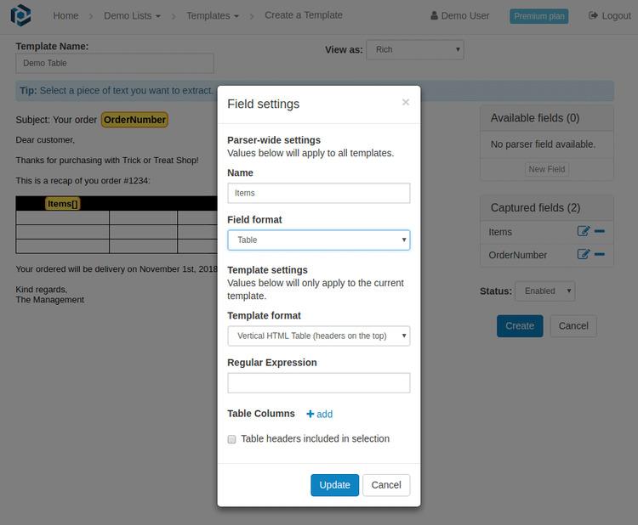Open the Field format dropdown
The height and width of the screenshot is (525, 638).
(x=319, y=240)
